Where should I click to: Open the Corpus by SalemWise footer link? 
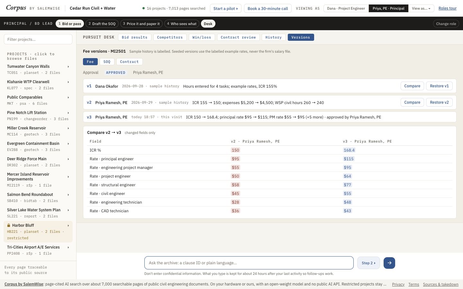24,284
